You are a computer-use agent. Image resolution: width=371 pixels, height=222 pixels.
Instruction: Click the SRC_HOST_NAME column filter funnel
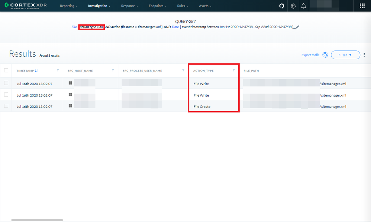click(x=113, y=70)
